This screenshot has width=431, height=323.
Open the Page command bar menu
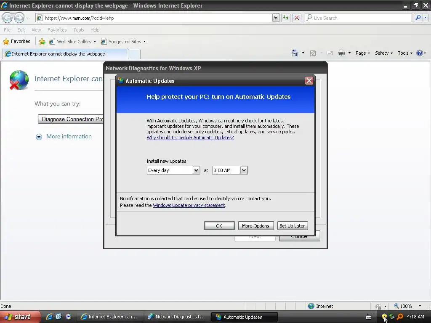tap(362, 53)
